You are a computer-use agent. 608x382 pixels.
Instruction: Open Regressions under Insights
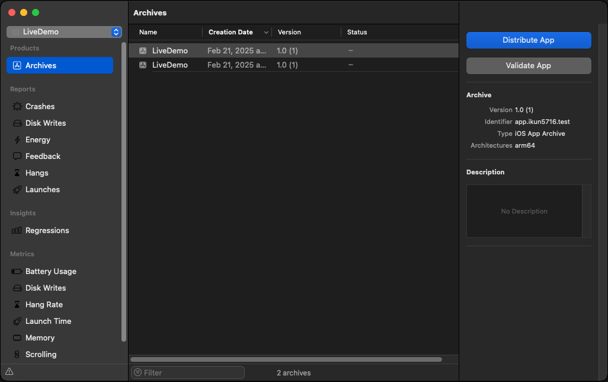pos(47,231)
